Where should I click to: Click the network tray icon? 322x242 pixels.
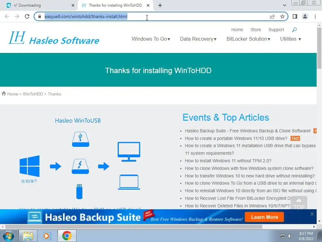(x=283, y=236)
